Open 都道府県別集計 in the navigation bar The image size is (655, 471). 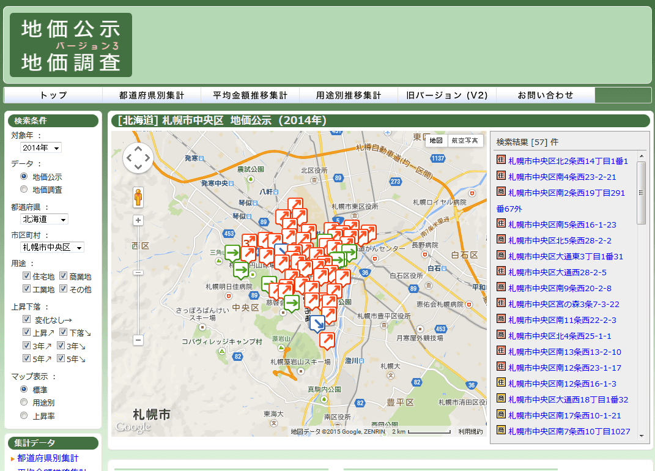[152, 95]
